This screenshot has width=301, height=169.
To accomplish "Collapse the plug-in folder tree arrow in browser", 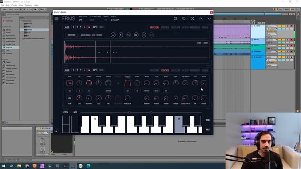I will [x=21, y=21].
